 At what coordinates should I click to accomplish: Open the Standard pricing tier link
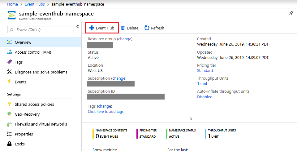tap(205, 70)
